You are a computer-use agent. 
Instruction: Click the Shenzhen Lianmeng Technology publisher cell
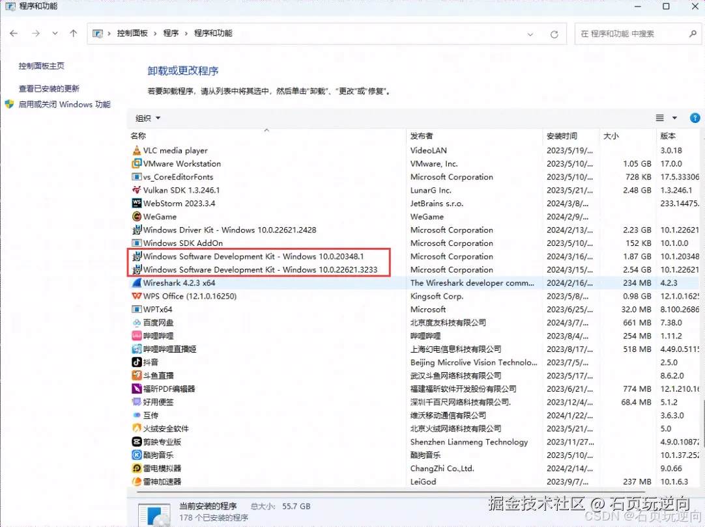point(469,442)
